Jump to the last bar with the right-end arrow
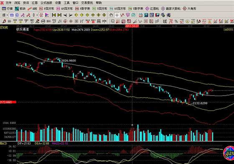The height and width of the screenshot is (164, 234). coord(59,15)
